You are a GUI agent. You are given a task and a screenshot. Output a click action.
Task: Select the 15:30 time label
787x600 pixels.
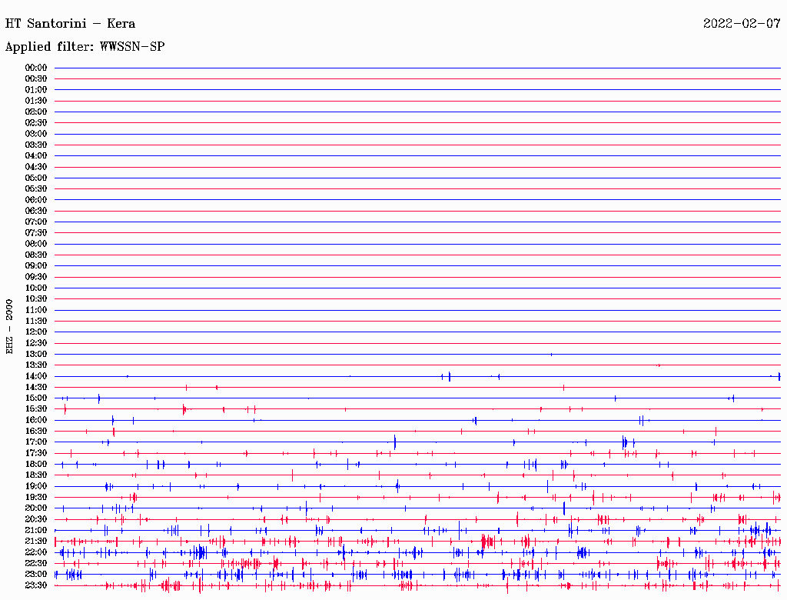tap(35, 408)
